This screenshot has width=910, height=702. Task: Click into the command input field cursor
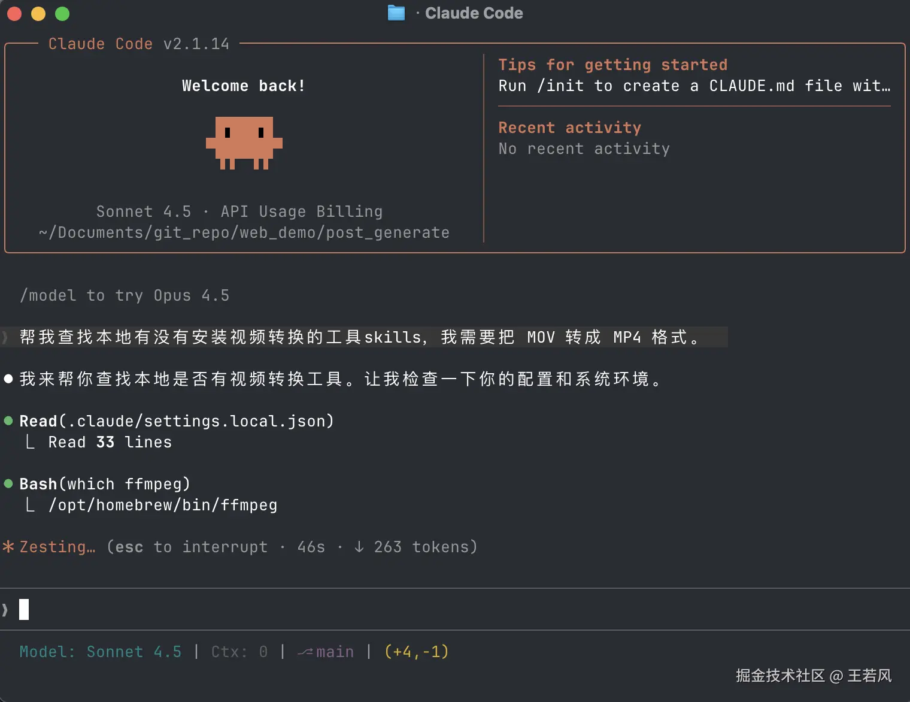(x=24, y=610)
